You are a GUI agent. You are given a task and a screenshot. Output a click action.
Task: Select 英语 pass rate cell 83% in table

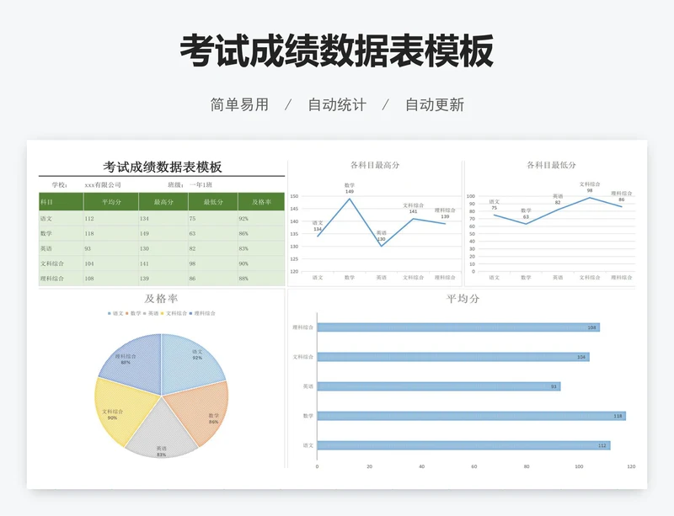click(x=261, y=249)
